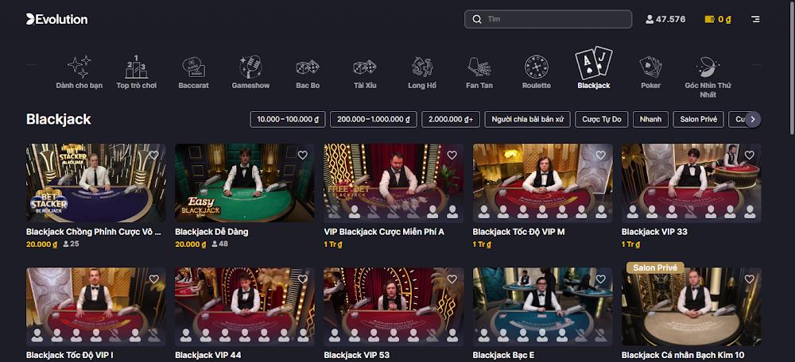Click title Blackjack VIP 33
Image resolution: width=795 pixels, height=362 pixels.
pyautogui.click(x=654, y=232)
